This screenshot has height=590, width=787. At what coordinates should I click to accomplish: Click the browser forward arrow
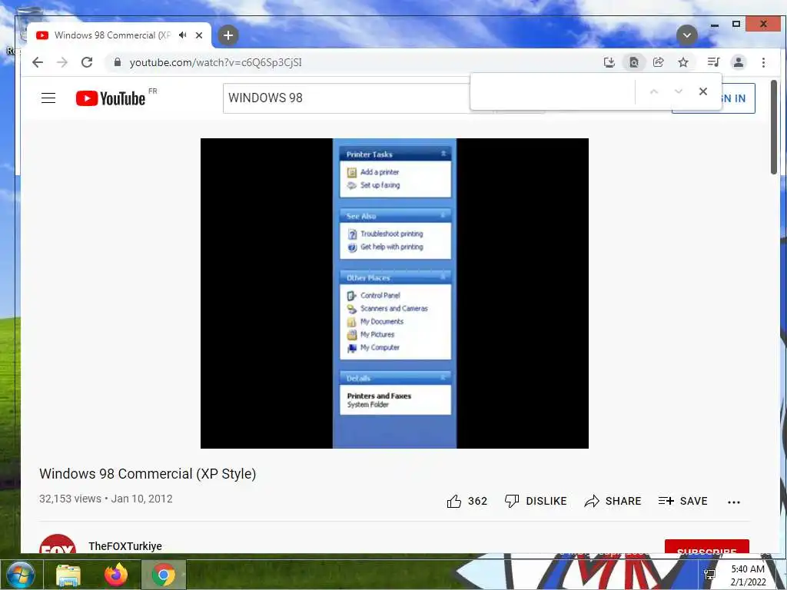62,62
